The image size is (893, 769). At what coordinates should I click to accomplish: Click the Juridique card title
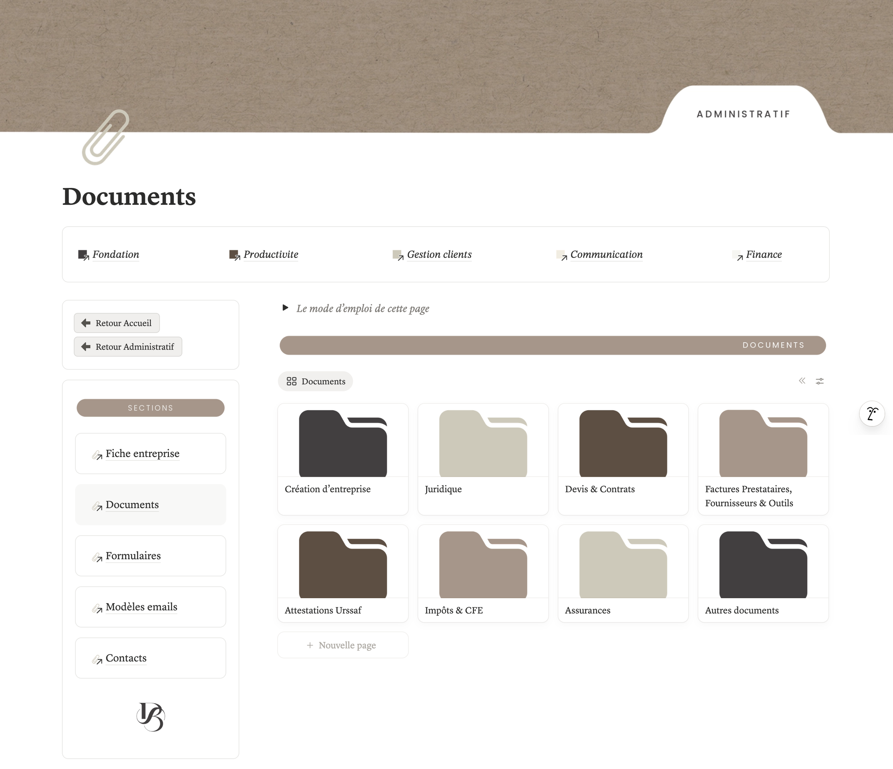coord(443,489)
